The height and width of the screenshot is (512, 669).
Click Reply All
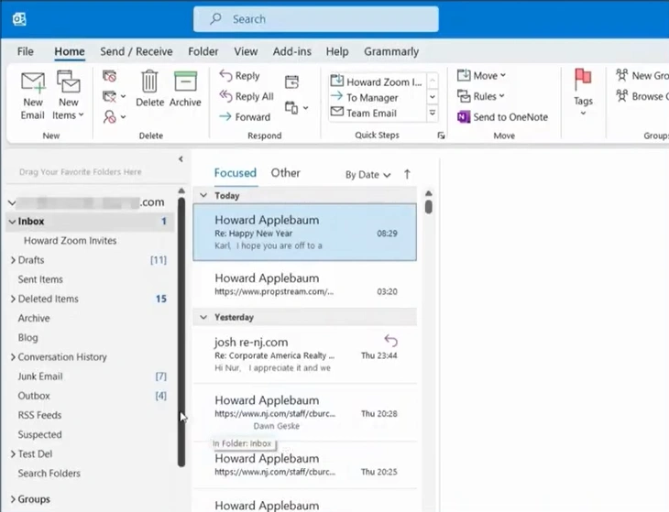click(x=247, y=96)
